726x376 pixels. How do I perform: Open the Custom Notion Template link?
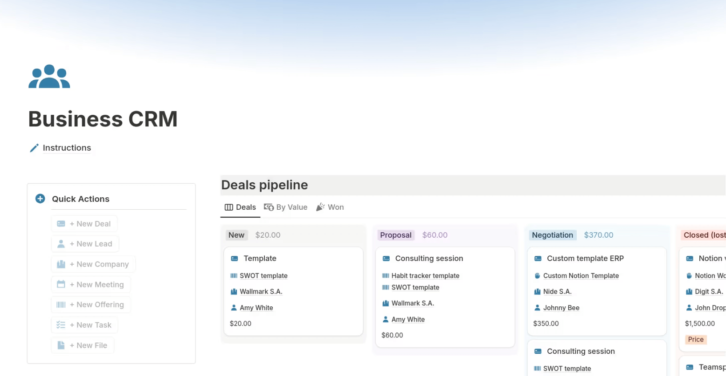coord(581,276)
